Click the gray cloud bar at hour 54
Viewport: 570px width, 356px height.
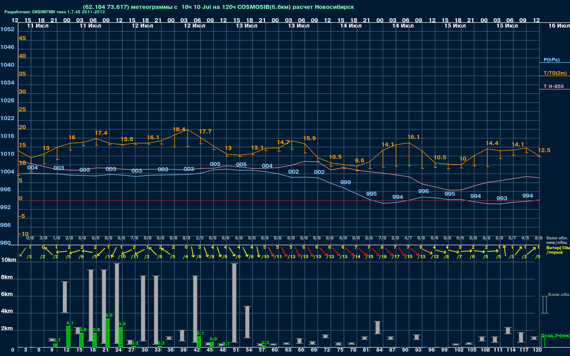(x=247, y=322)
